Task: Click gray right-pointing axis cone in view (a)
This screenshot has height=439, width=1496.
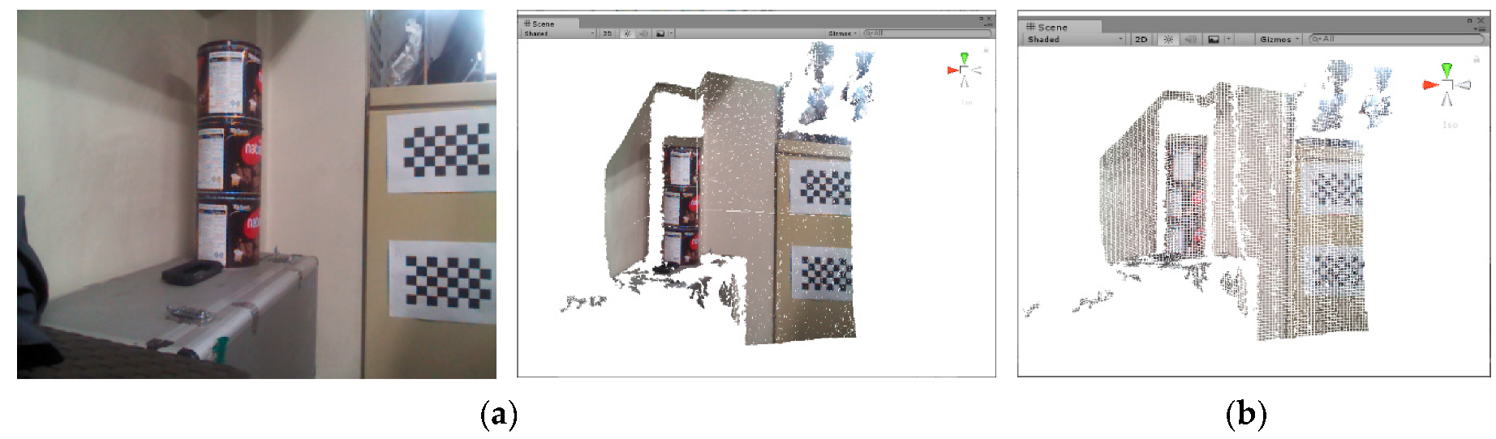Action: pyautogui.click(x=976, y=70)
